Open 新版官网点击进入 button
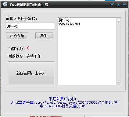This screenshot has width=129, height=117. [31, 73]
